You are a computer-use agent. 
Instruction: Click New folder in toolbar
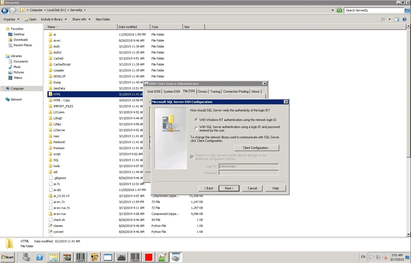(103, 19)
